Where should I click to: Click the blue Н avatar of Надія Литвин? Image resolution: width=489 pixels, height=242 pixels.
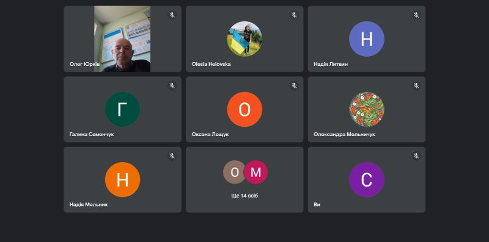tap(367, 39)
